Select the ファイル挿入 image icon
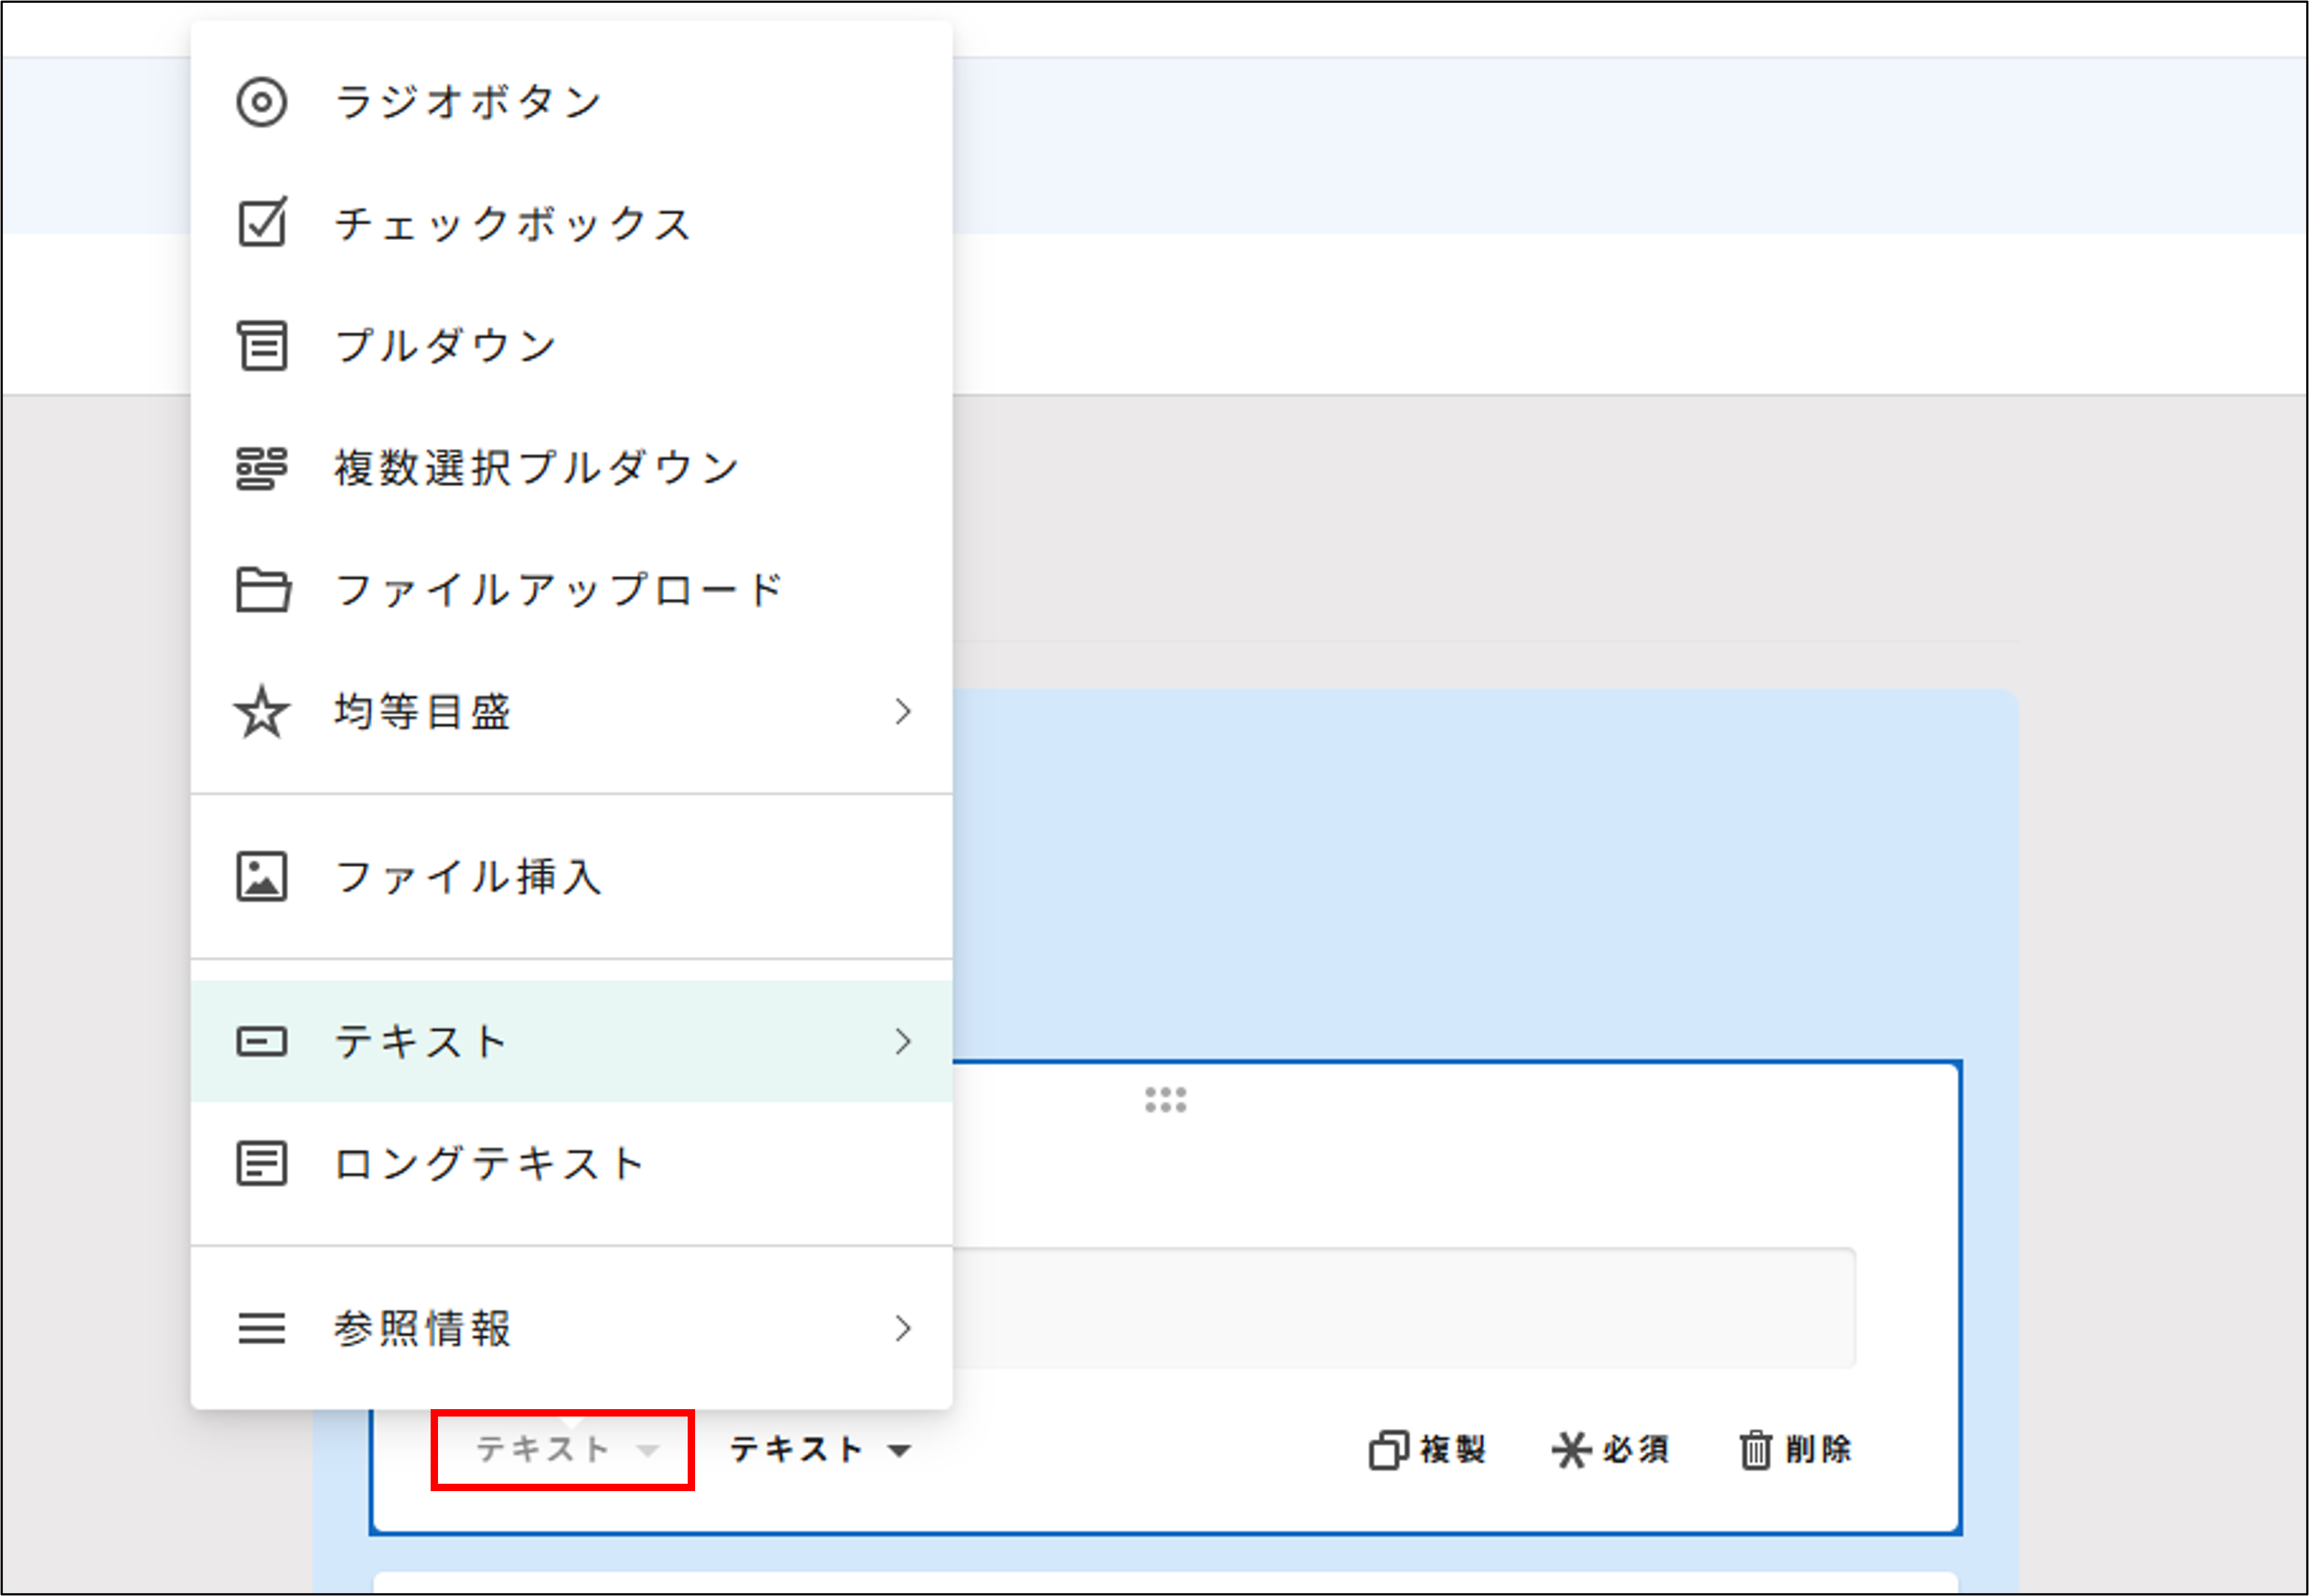This screenshot has width=2309, height=1596. coord(261,877)
